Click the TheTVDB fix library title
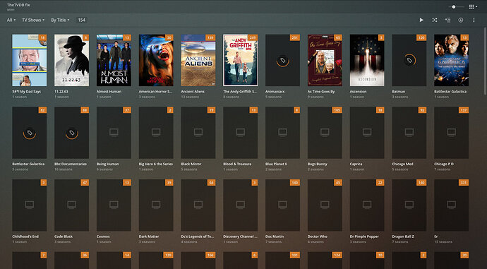Viewport: 487px width, 269px height. (x=18, y=5)
